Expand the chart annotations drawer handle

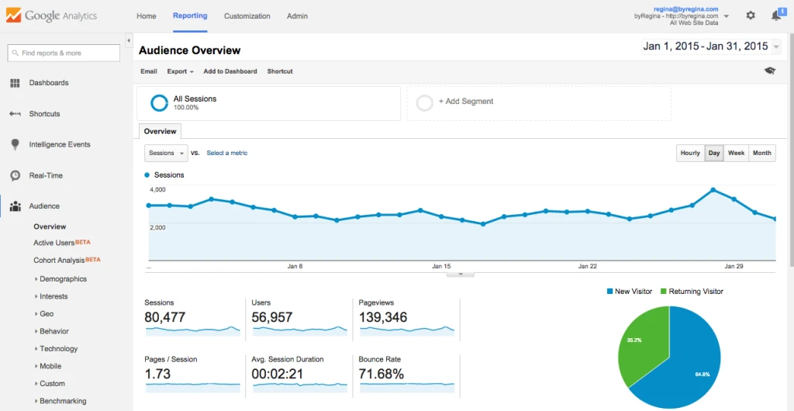tap(461, 275)
